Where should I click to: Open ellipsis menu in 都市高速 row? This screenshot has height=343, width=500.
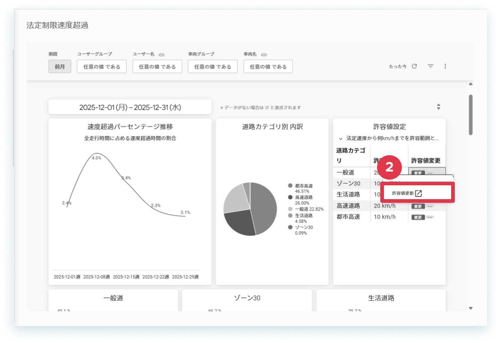click(430, 217)
